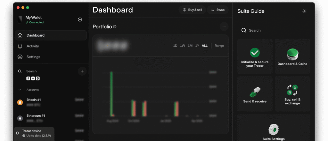Select the 1M graph range
This screenshot has height=141, width=328.
click(x=190, y=46)
